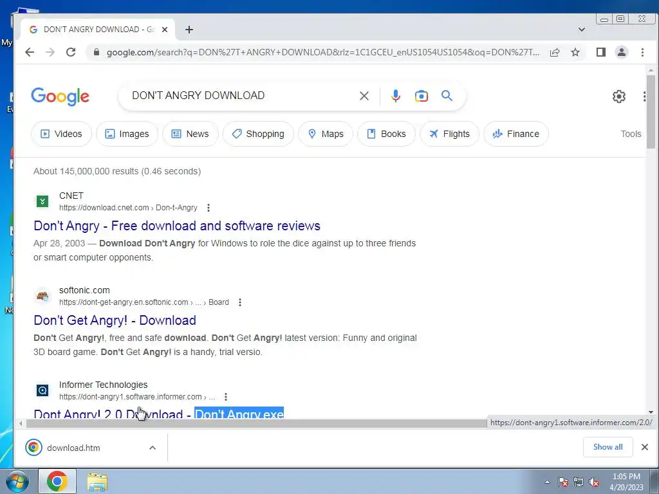Open Dont Angry! 2.0 Download result
Viewport: 659px width, 494px height.
(159, 414)
